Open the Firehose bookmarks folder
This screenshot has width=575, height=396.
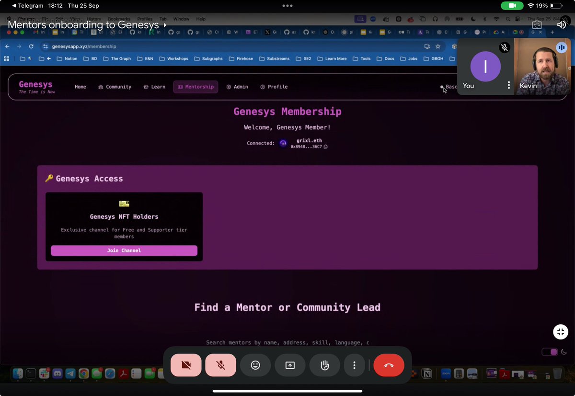(x=241, y=58)
